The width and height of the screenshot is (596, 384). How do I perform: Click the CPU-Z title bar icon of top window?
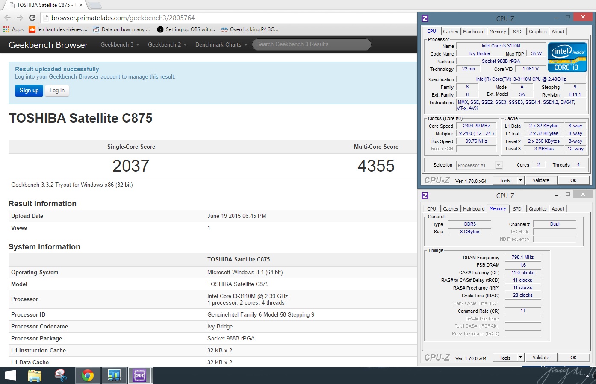click(425, 18)
